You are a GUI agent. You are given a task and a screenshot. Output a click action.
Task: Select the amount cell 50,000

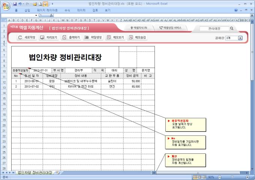132,81
